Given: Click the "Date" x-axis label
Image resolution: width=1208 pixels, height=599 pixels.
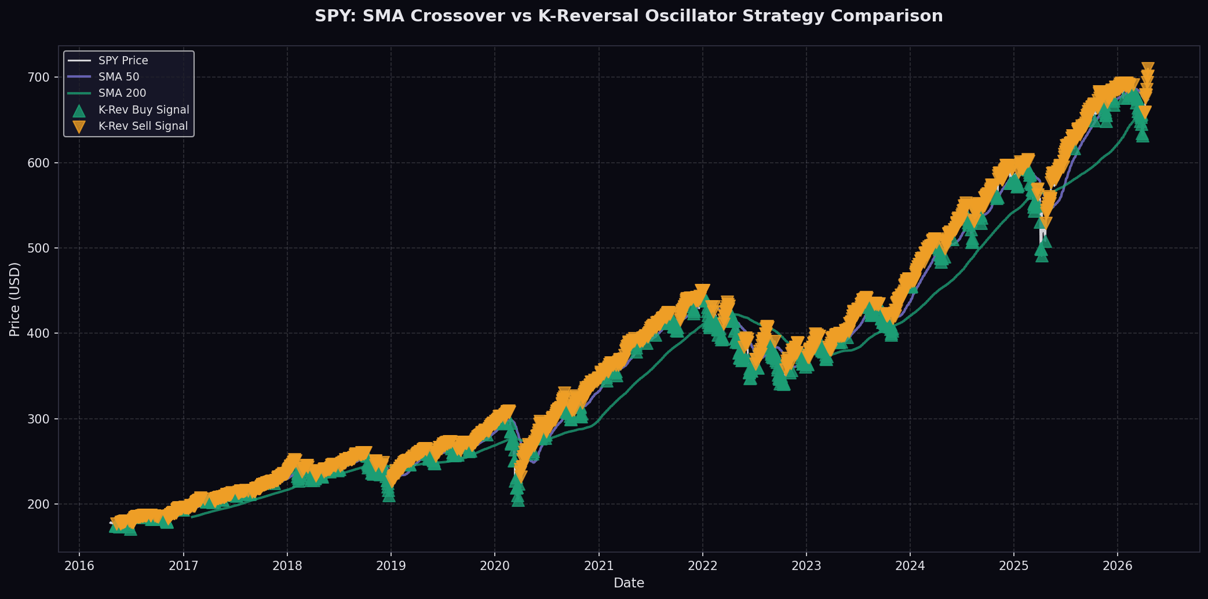Looking at the screenshot, I should coord(629,583).
